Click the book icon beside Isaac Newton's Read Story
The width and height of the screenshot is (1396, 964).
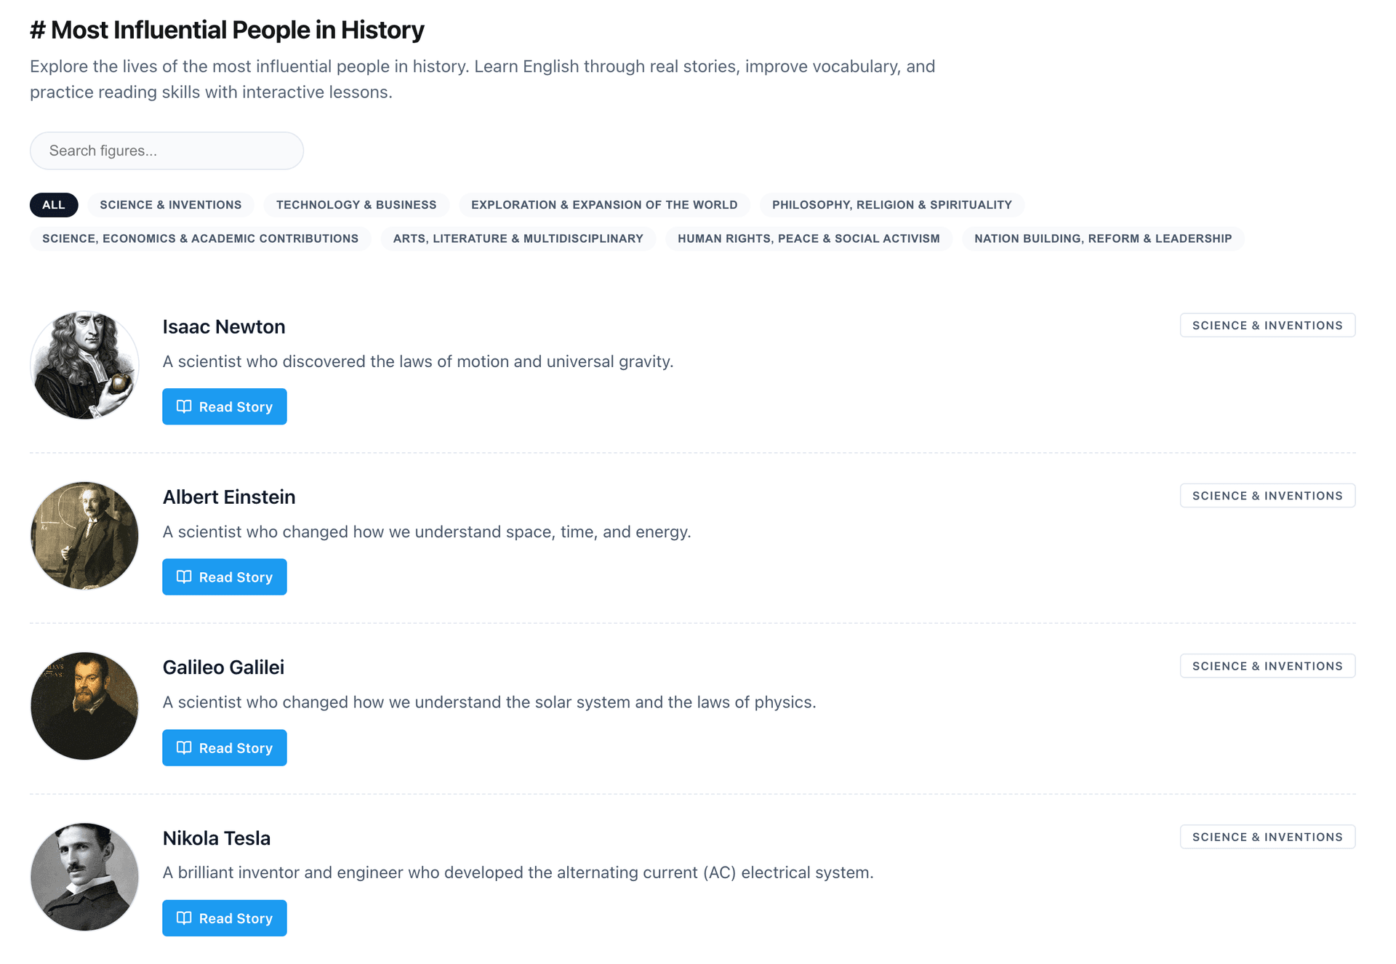(x=184, y=406)
